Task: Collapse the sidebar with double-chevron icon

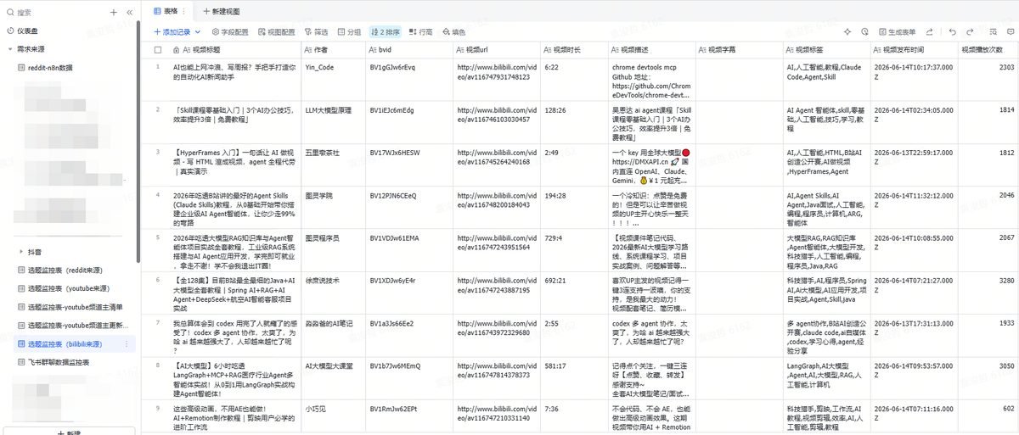Action: click(129, 13)
